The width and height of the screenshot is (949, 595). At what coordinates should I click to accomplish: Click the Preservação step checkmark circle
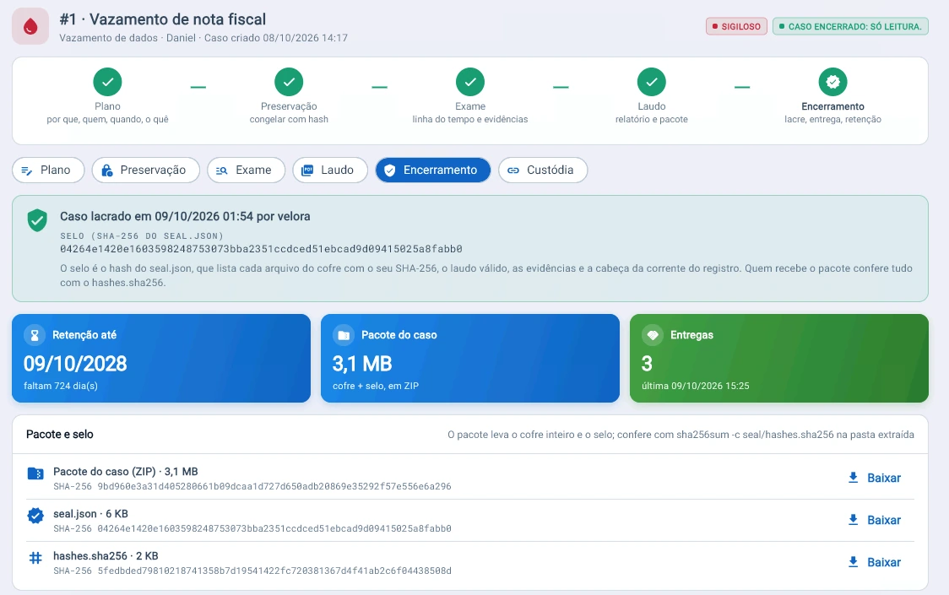pyautogui.click(x=289, y=82)
